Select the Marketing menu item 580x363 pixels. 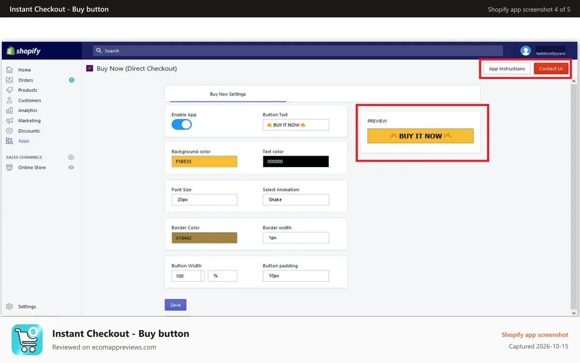point(29,121)
